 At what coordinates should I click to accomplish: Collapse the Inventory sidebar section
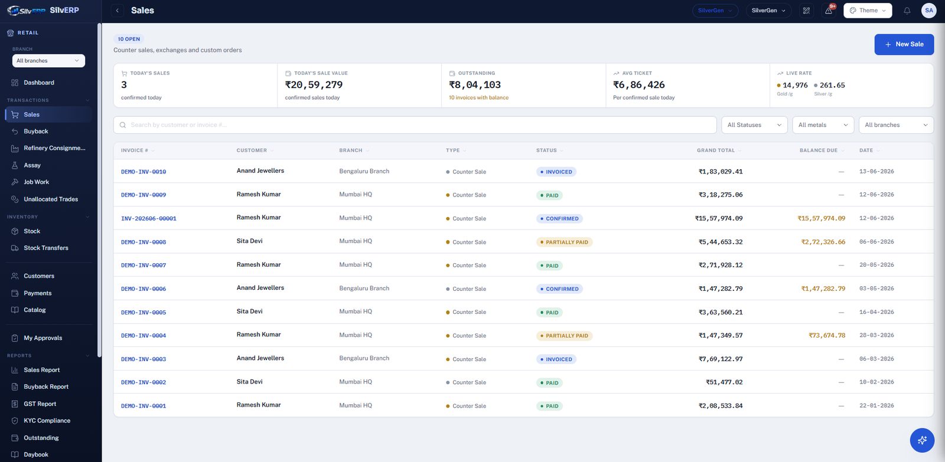87,217
